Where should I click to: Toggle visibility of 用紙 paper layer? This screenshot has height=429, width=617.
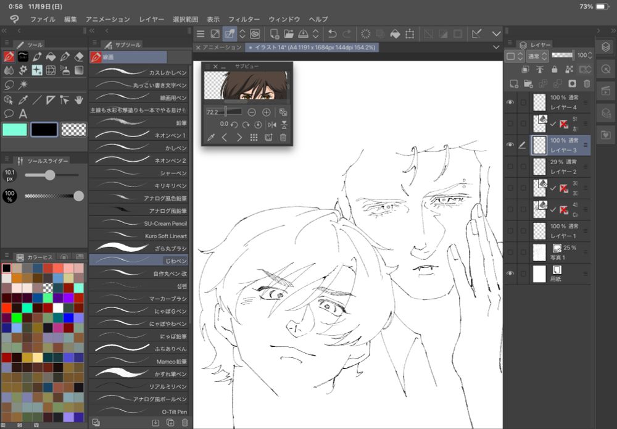pyautogui.click(x=510, y=273)
